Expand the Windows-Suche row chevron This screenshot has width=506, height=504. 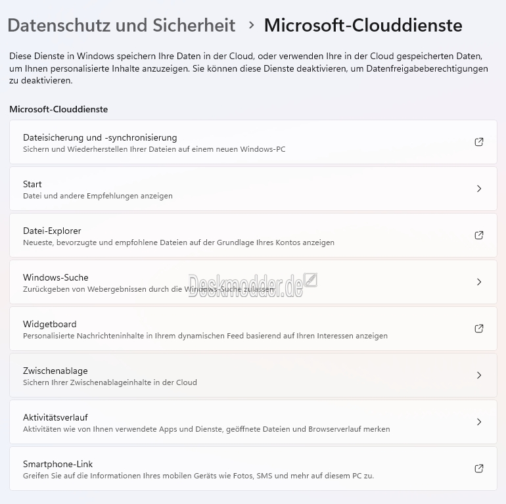click(479, 282)
